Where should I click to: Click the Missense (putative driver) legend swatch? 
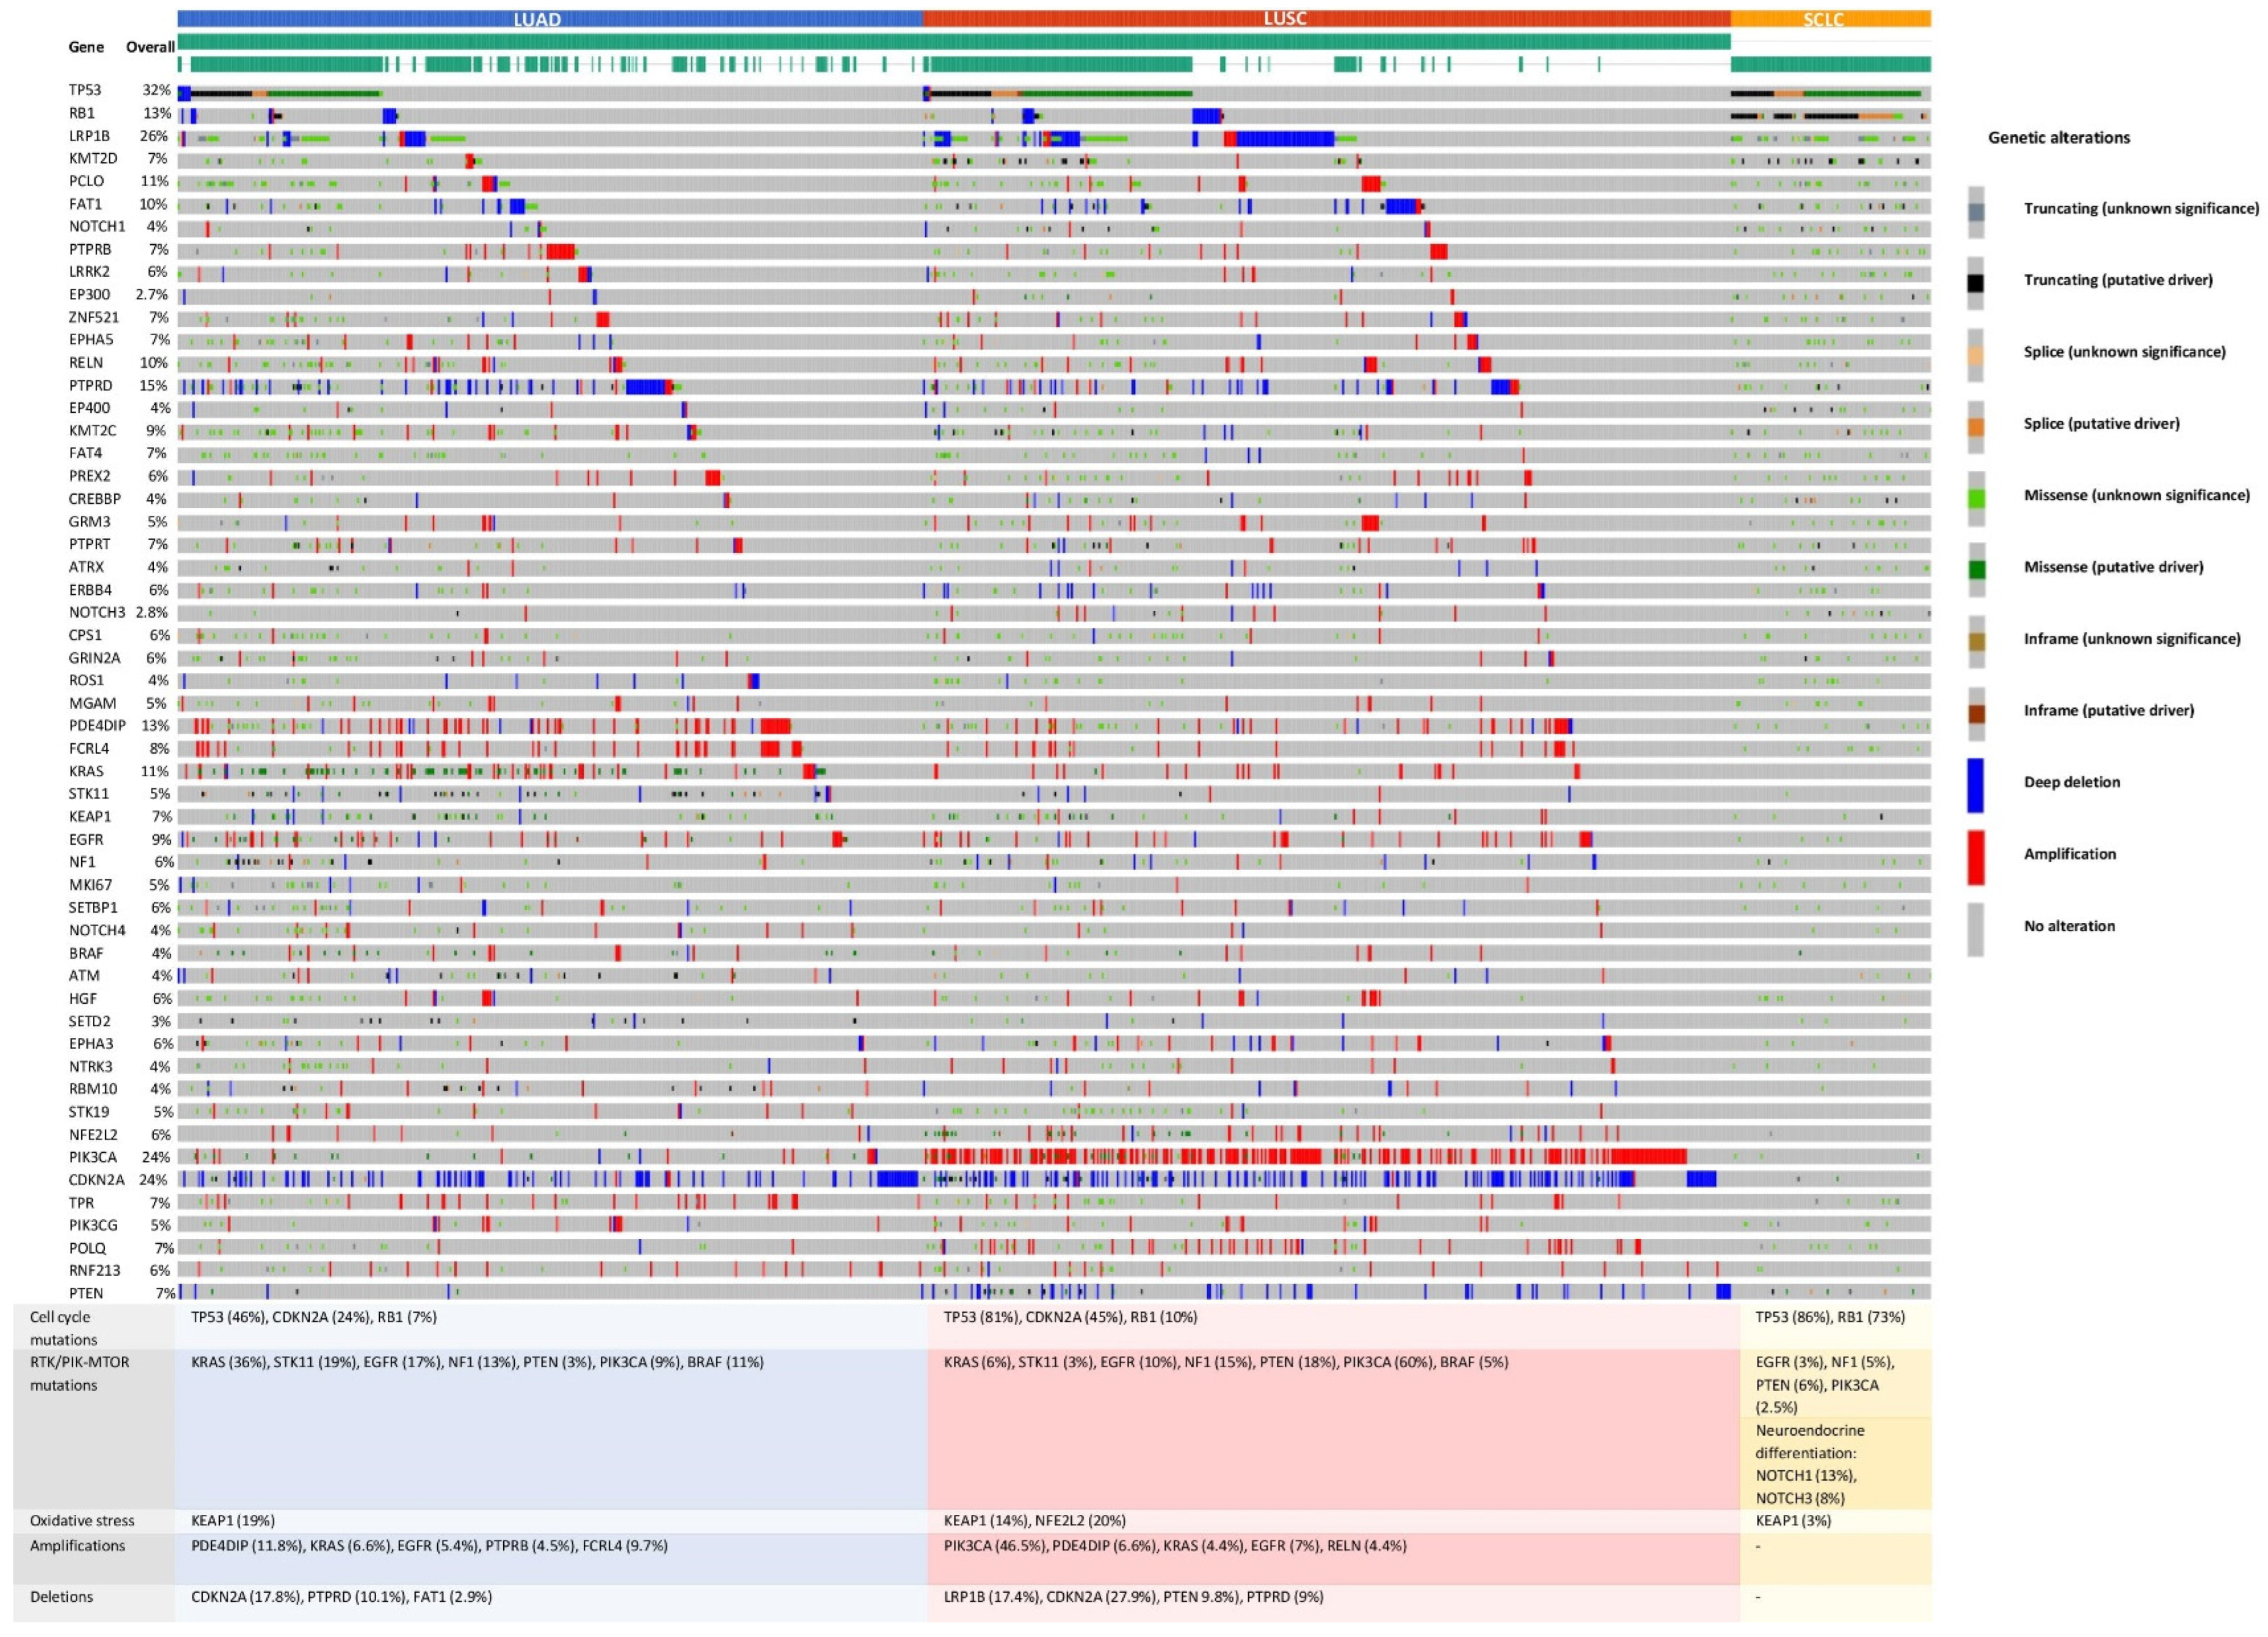coord(1975,569)
